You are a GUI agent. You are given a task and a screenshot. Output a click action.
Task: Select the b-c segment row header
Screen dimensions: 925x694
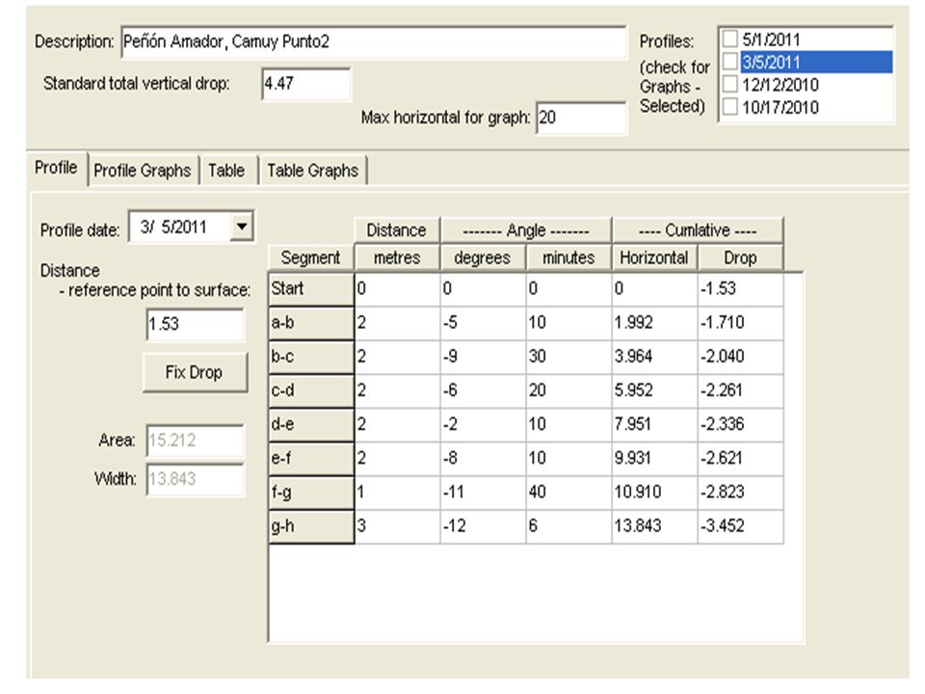pos(311,357)
